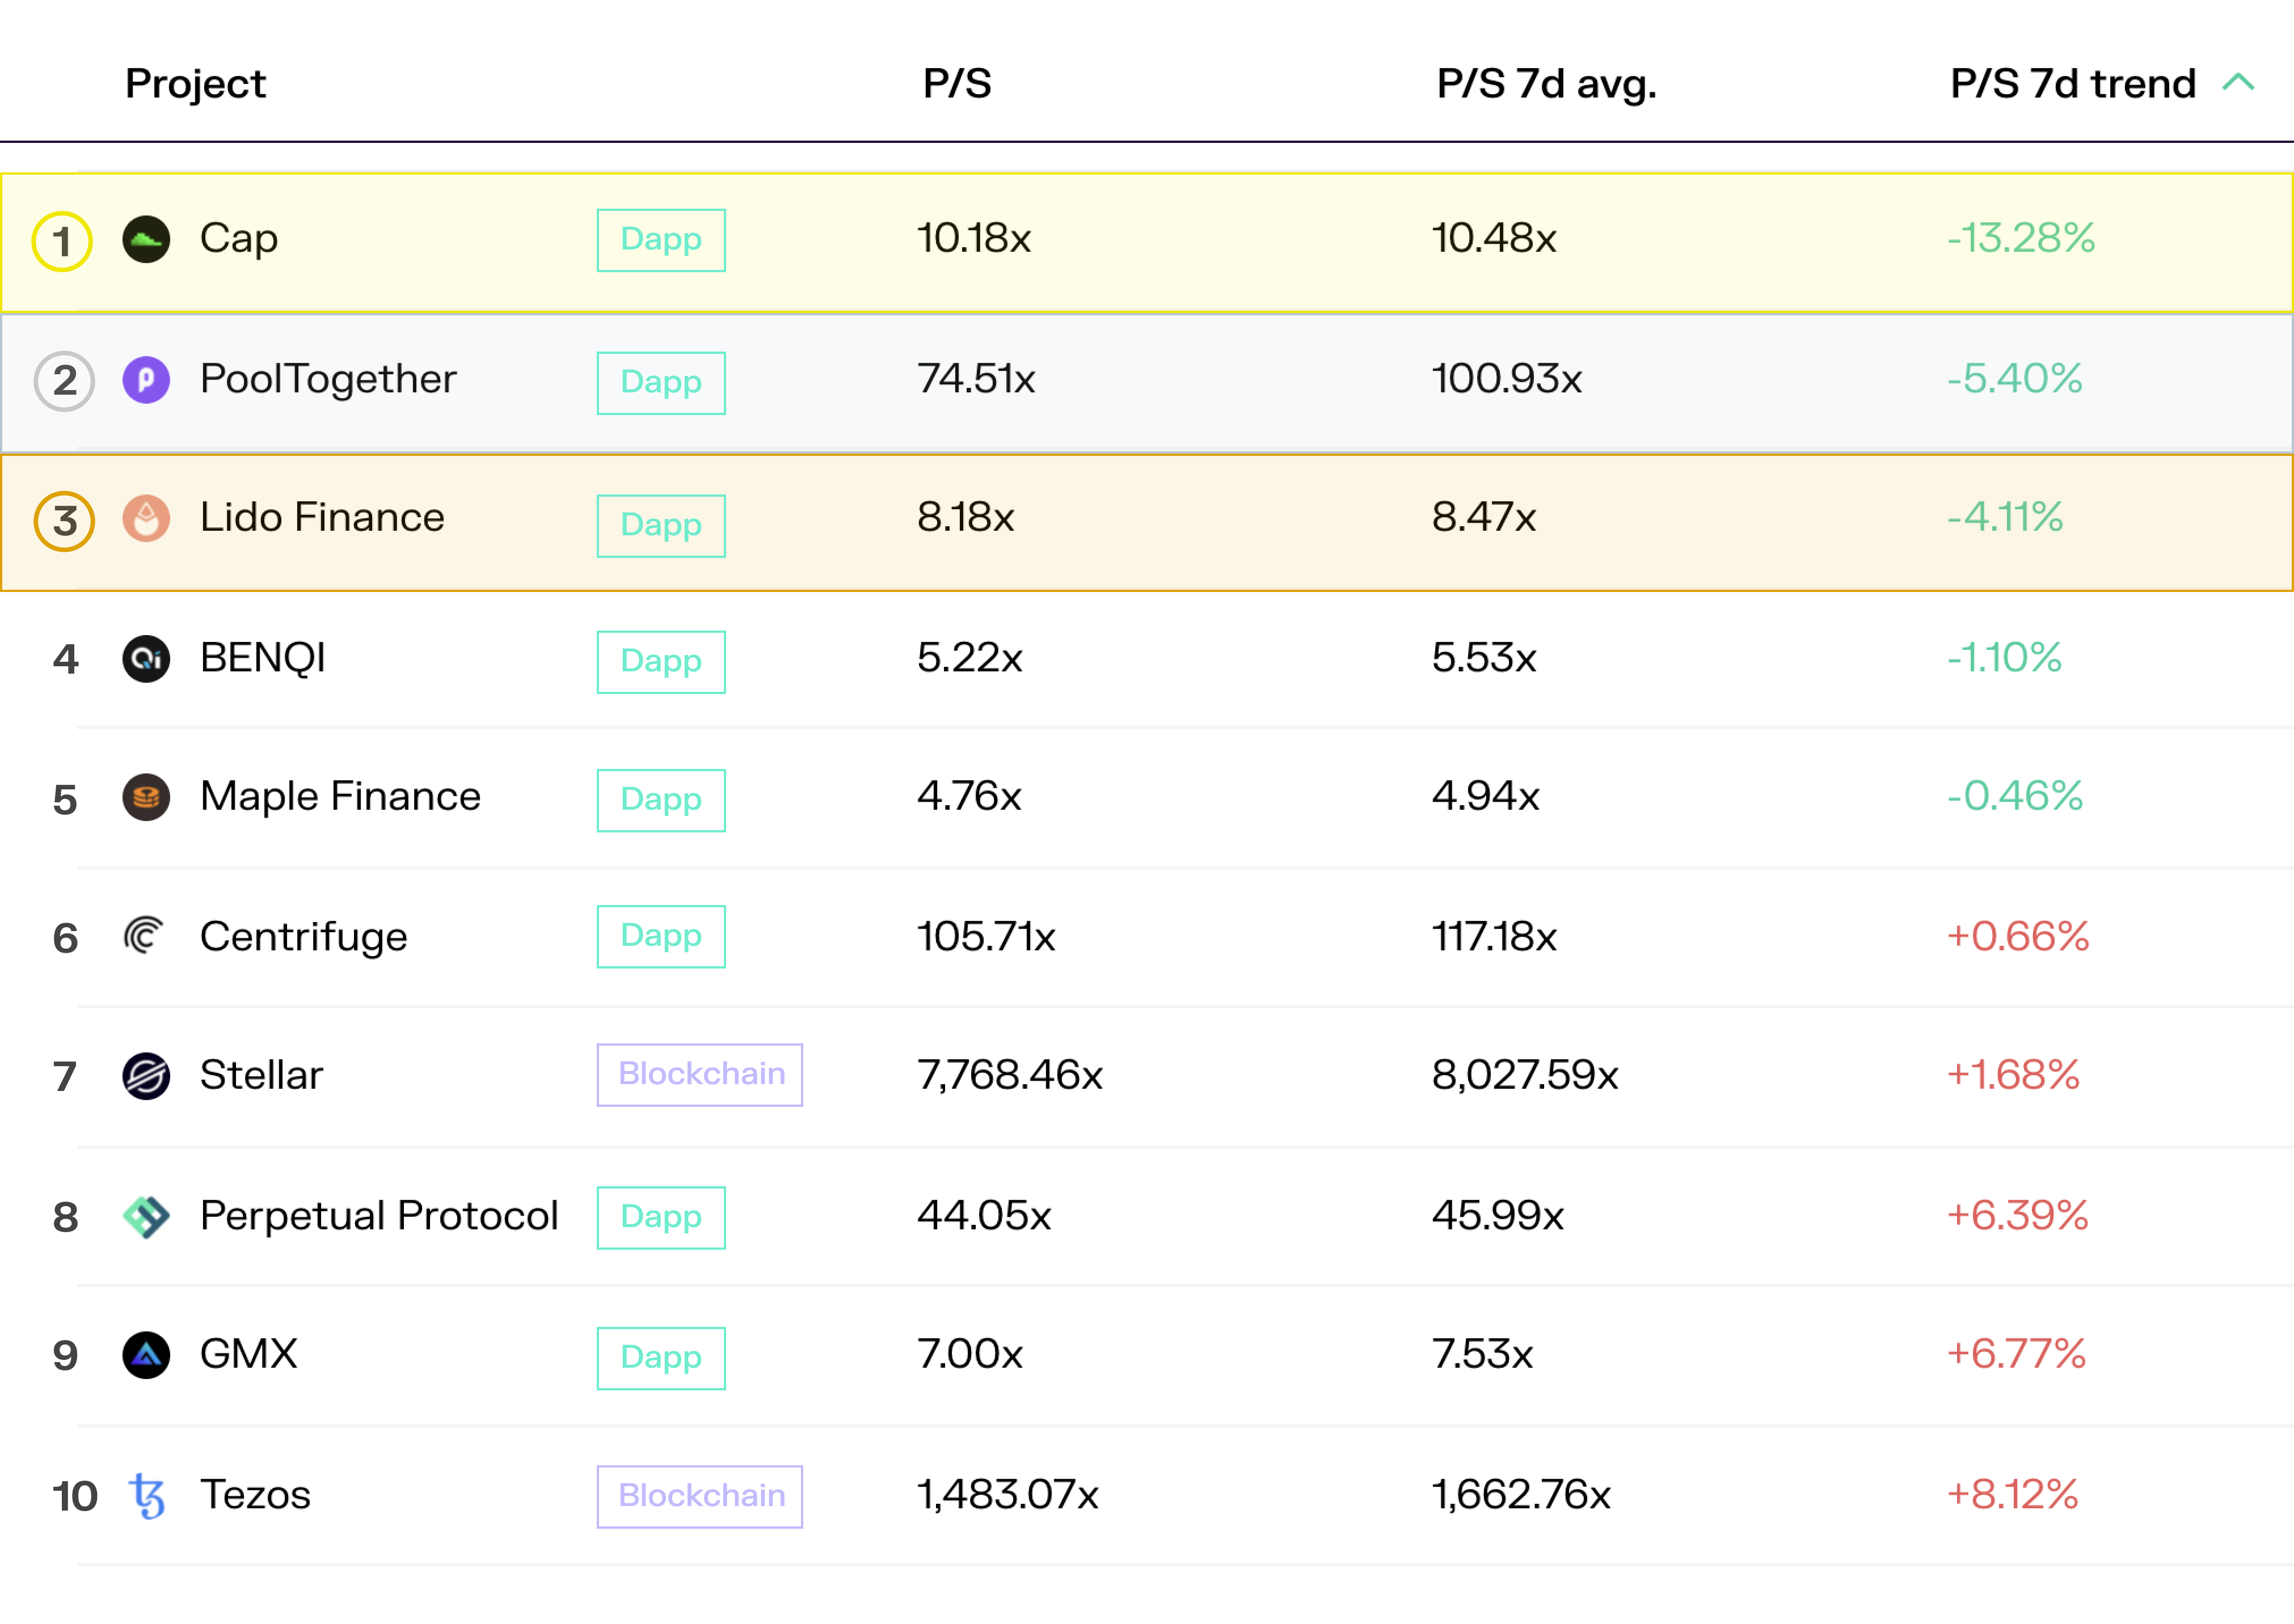Click the Maple Finance logo icon
2294x1624 pixels.
pos(146,798)
